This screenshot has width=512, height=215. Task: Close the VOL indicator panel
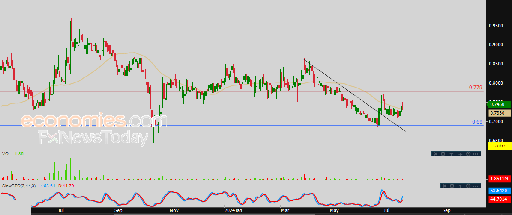(x=436, y=154)
